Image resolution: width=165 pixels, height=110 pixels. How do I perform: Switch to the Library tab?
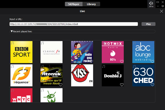click(x=91, y=4)
